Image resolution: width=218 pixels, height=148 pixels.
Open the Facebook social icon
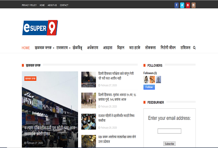point(176,5)
